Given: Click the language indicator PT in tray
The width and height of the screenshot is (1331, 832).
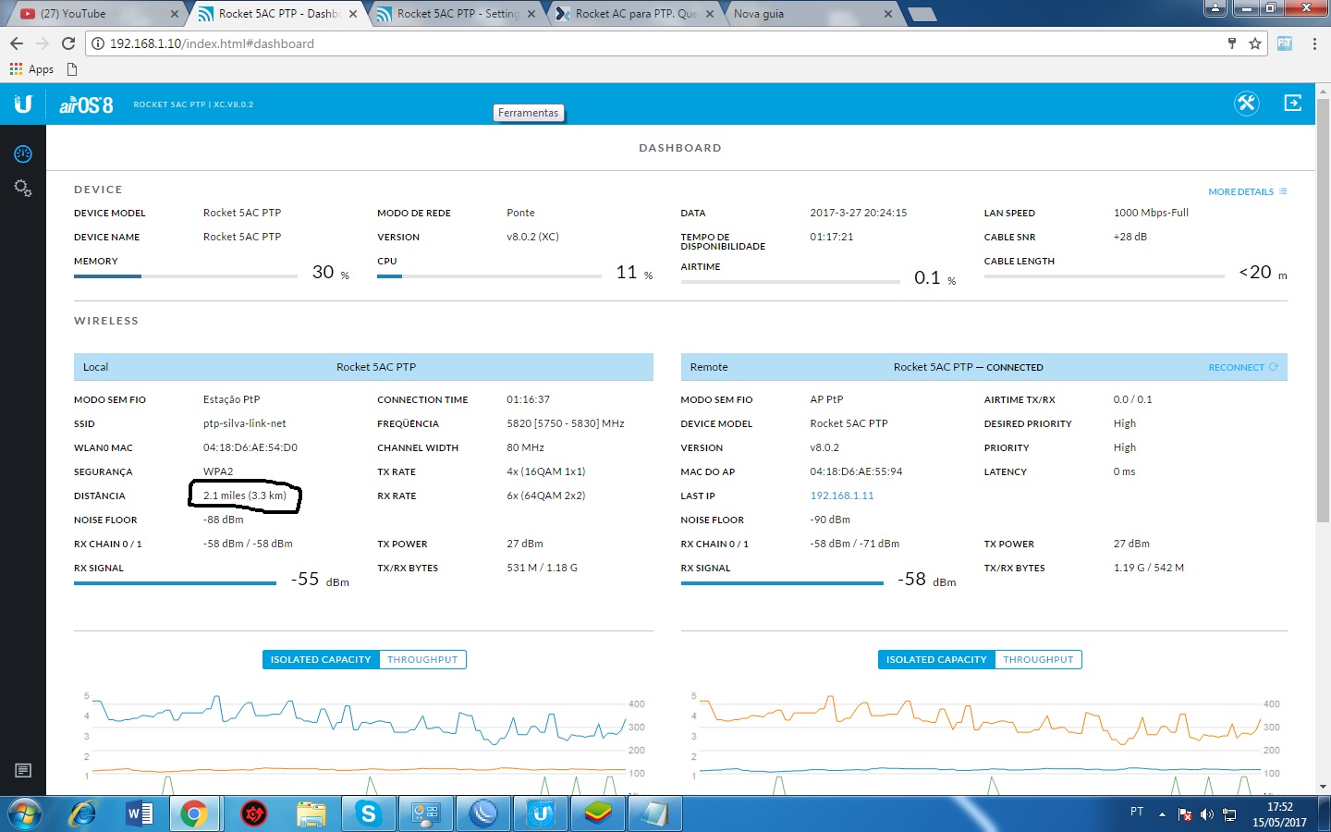Looking at the screenshot, I should [1137, 812].
